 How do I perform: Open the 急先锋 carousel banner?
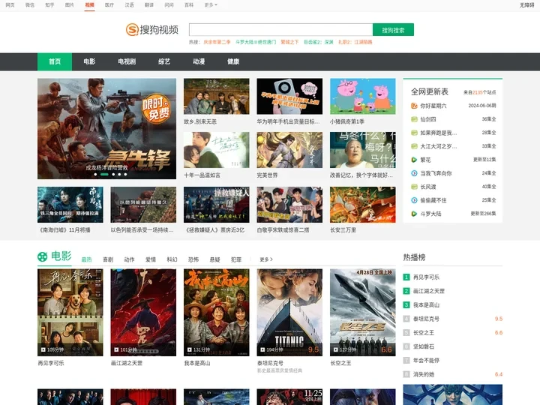(106, 129)
